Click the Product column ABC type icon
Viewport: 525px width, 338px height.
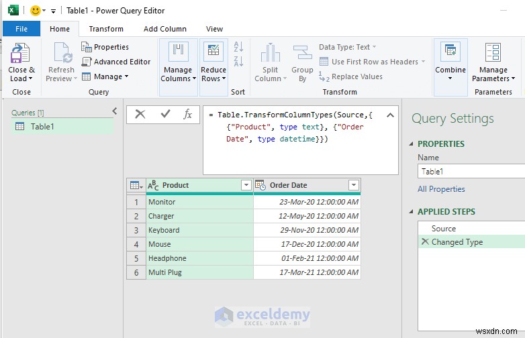[153, 185]
